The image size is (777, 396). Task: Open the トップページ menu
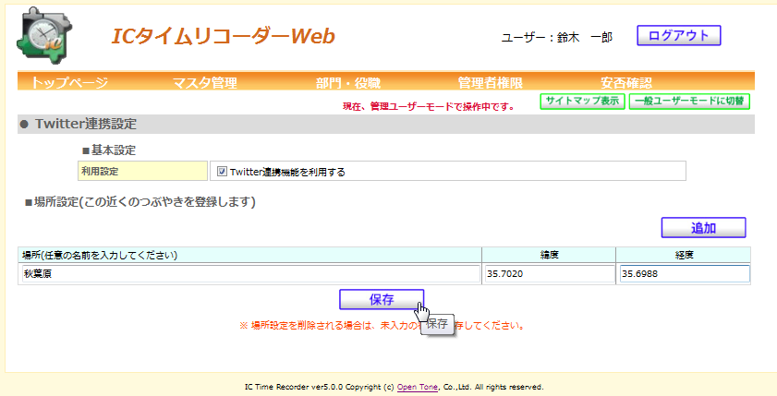(x=70, y=83)
